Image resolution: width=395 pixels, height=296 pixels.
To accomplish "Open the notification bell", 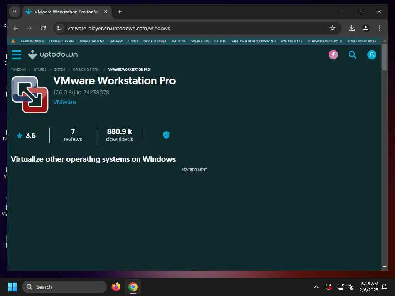I will click(384, 287).
